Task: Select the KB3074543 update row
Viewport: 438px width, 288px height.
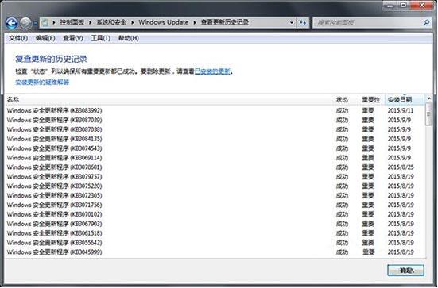Action: click(215, 148)
